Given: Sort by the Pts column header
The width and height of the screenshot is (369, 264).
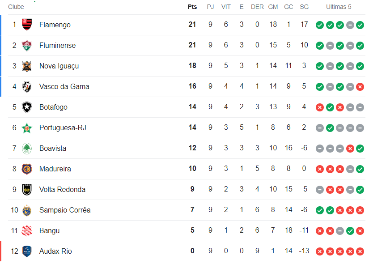Looking at the screenshot, I should (192, 7).
